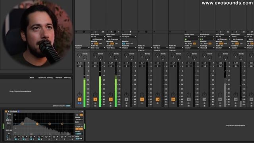Deactivate track 2 with its activator button
Screen dimensions: 254x143
pyautogui.click(x=95, y=99)
